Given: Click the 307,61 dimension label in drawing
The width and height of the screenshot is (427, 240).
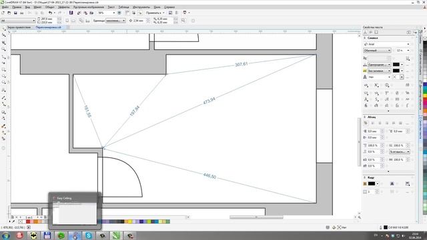Looking at the screenshot, I should click(x=242, y=65).
